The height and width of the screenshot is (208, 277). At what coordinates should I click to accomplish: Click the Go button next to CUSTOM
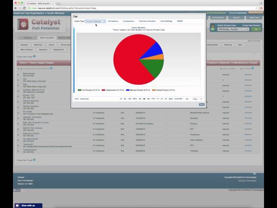[187, 99]
